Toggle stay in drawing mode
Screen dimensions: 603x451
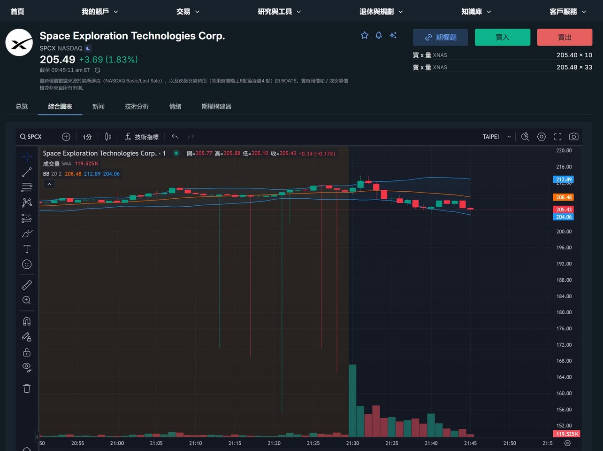tap(27, 337)
